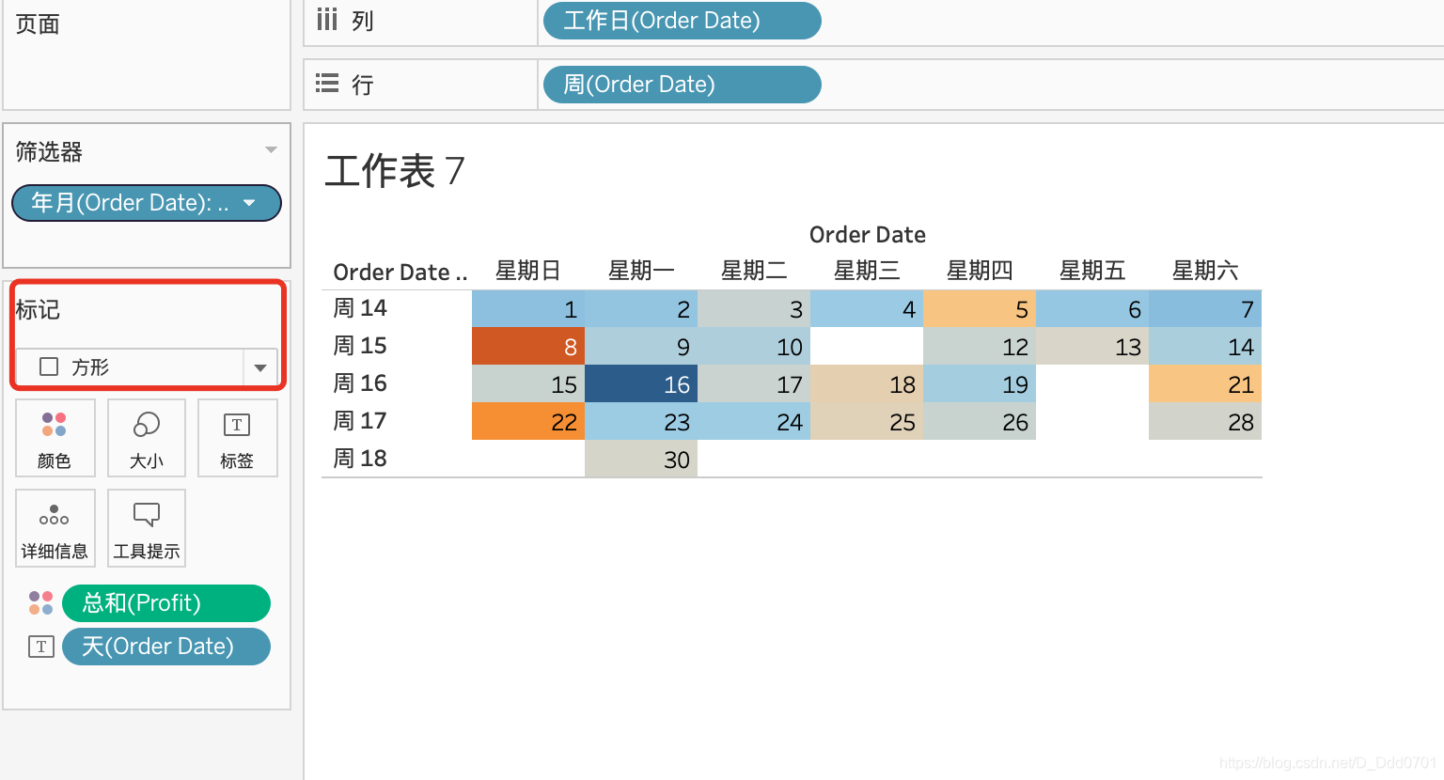This screenshot has width=1444, height=780.
Task: Click color icon beside 总和(Profit) pill
Action: pos(40,603)
